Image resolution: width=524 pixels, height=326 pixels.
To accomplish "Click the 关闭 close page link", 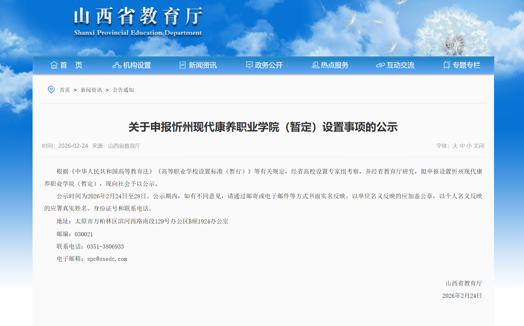I will click(x=479, y=146).
